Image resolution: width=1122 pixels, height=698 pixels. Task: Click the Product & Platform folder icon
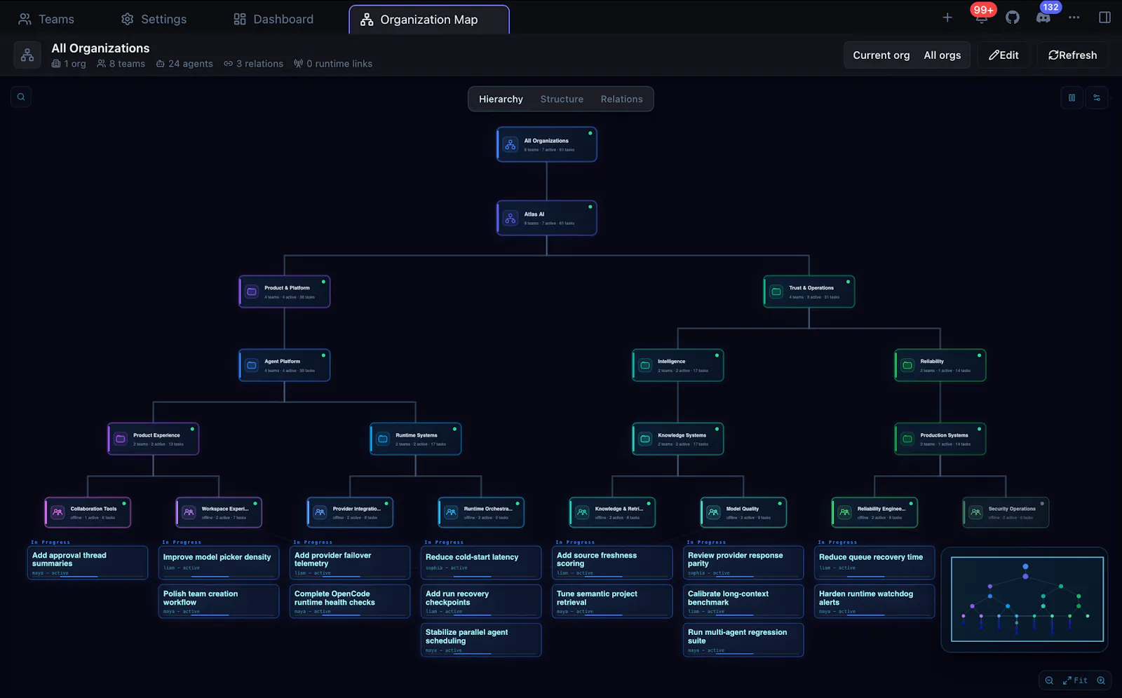click(x=252, y=292)
